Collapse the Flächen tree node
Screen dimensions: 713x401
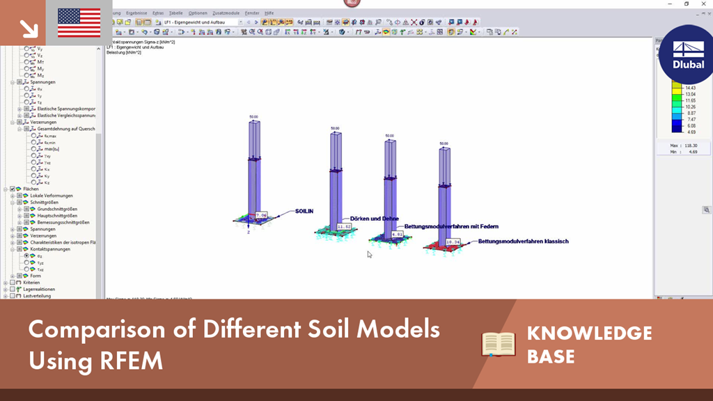[x=6, y=189]
